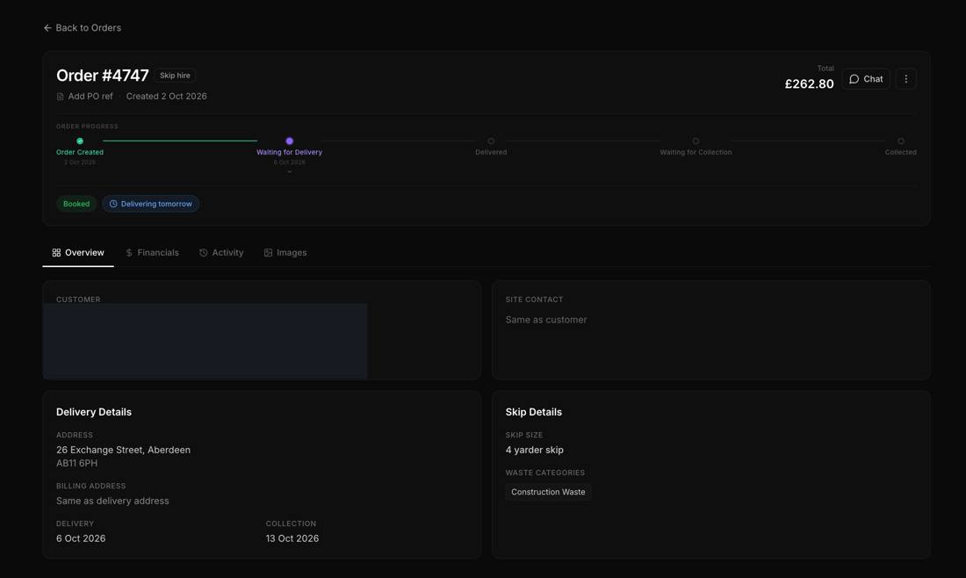Click the Order #4747 heading
Screen dimensions: 966x578
[x=102, y=76]
